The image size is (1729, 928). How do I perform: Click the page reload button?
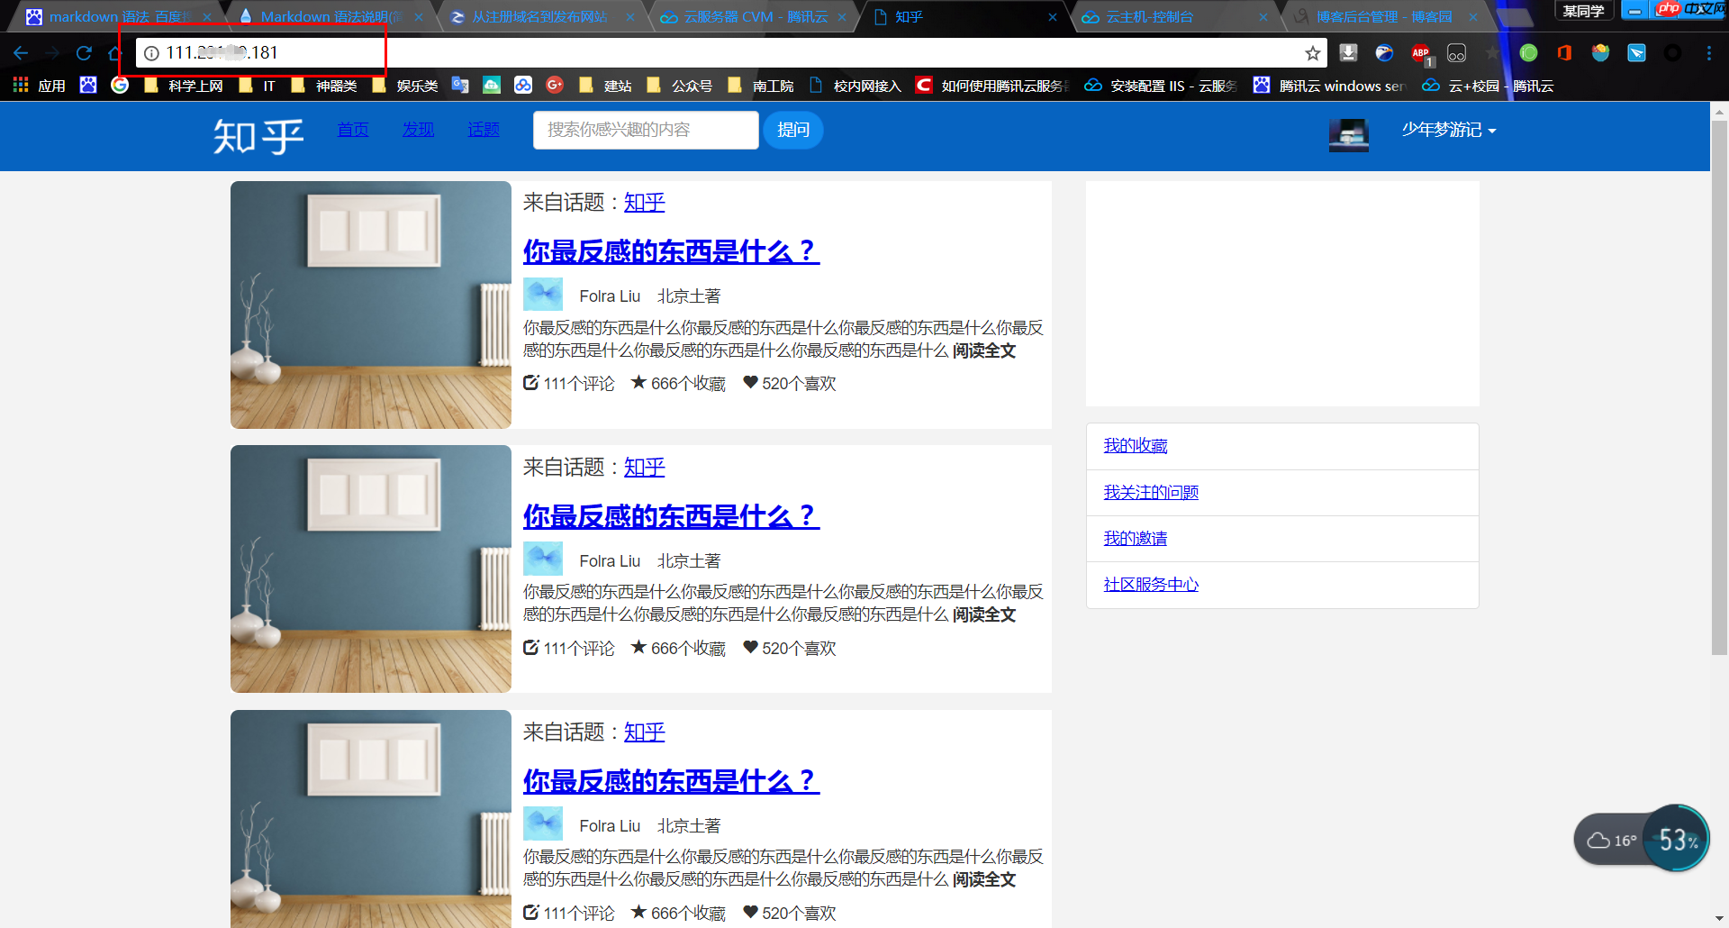83,53
